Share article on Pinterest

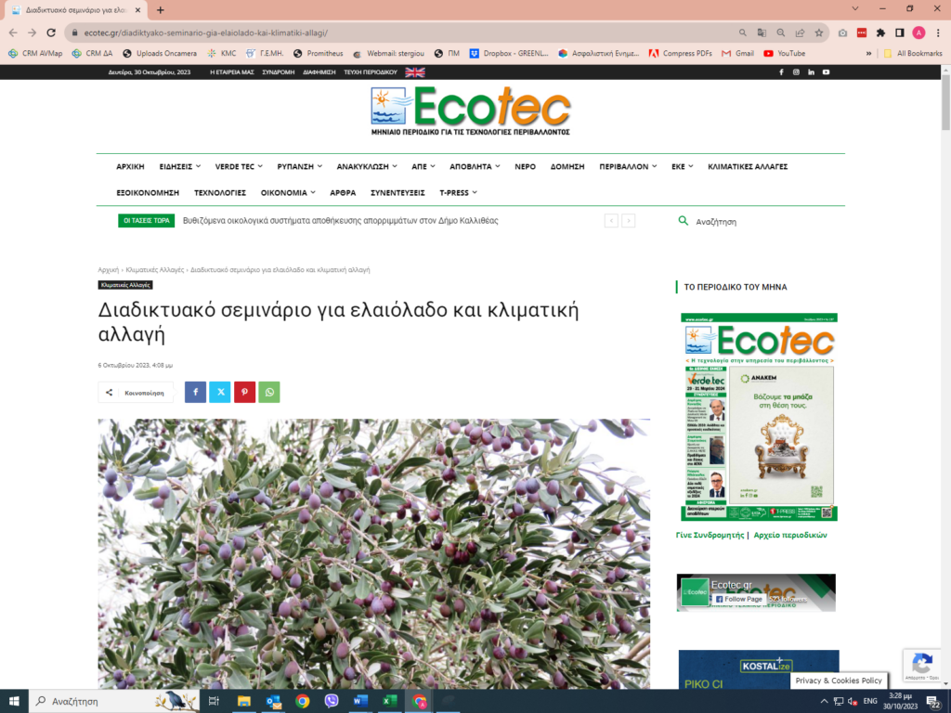pyautogui.click(x=244, y=393)
